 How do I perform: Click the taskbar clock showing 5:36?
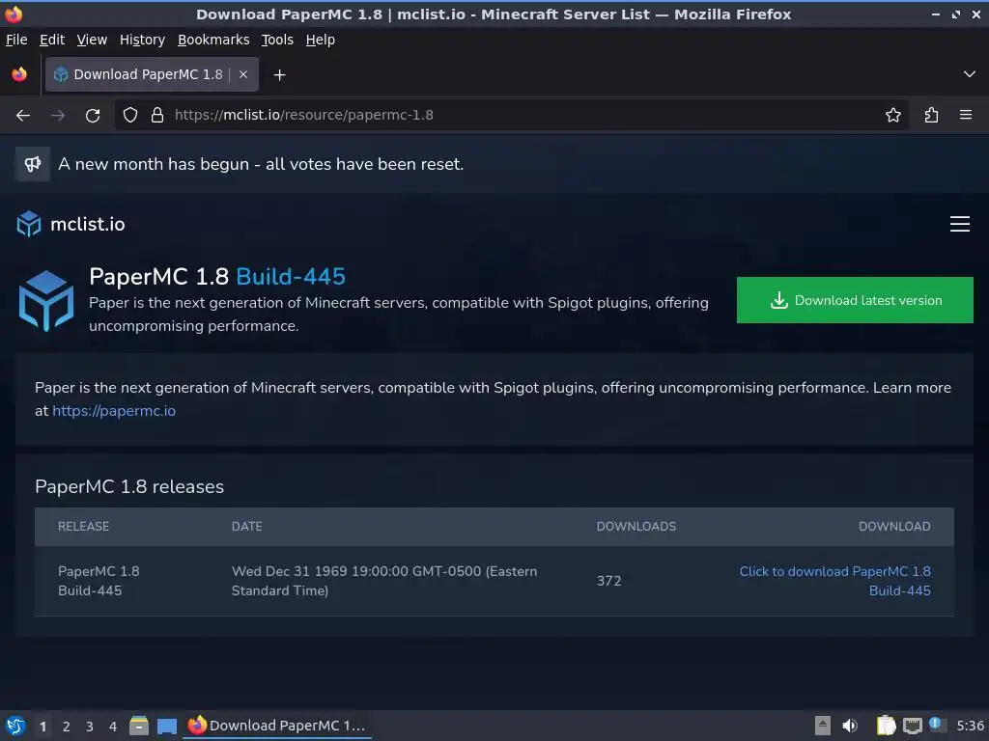(970, 726)
